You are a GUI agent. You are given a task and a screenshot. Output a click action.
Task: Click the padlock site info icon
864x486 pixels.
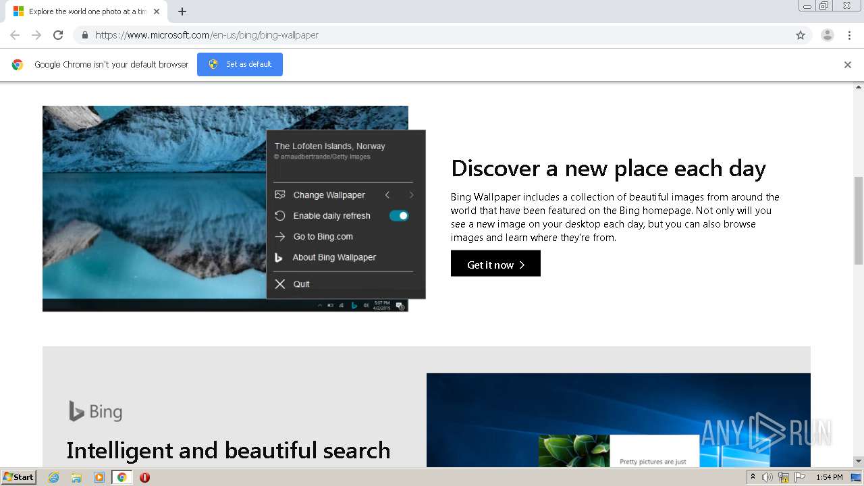pos(84,35)
